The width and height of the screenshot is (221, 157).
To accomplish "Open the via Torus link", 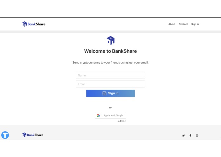I will point(122,121).
